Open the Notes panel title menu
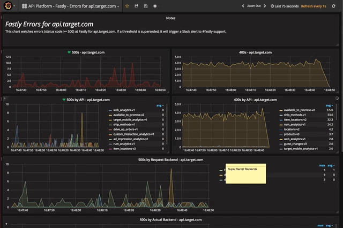The width and height of the screenshot is (343, 228). [x=170, y=18]
